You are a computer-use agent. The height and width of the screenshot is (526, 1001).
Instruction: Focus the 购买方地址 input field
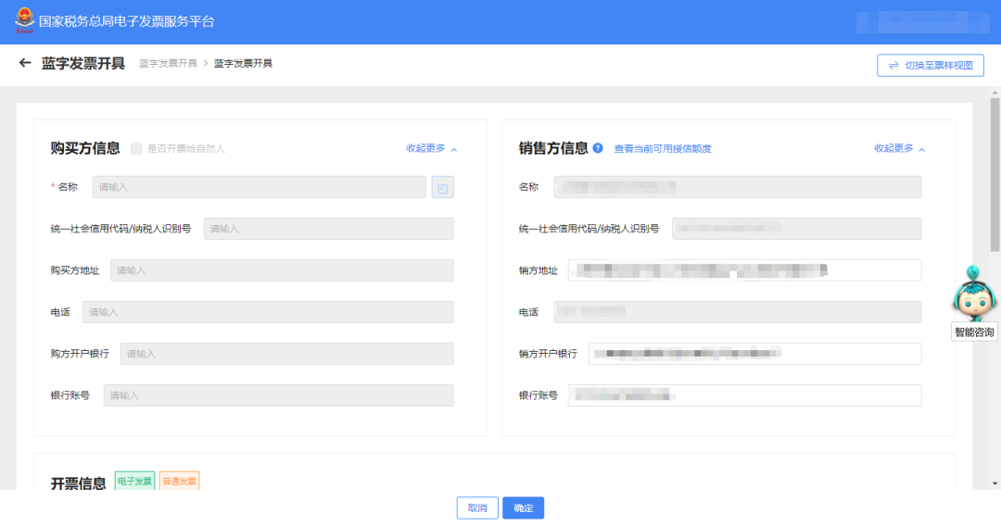click(x=282, y=270)
